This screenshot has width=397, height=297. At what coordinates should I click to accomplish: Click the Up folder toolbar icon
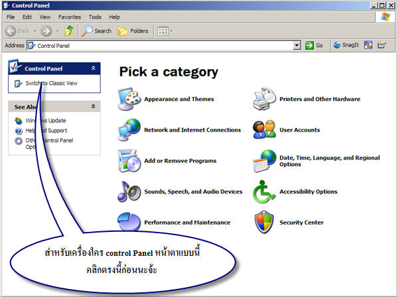[69, 31]
